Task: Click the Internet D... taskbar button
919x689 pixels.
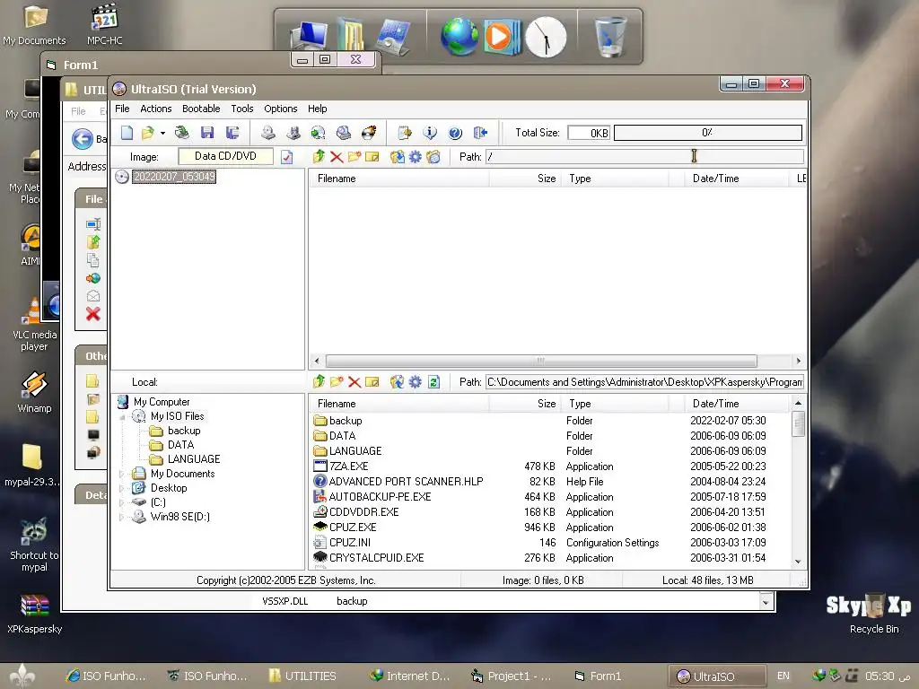Action: pos(409,676)
